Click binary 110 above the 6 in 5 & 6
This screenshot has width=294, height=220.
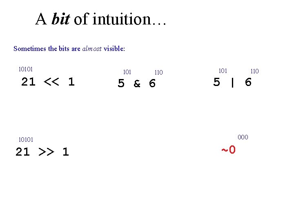pyautogui.click(x=158, y=73)
